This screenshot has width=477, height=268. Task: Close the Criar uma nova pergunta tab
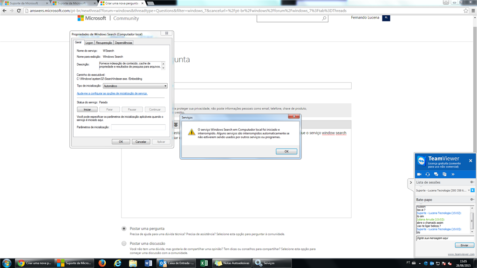click(143, 3)
